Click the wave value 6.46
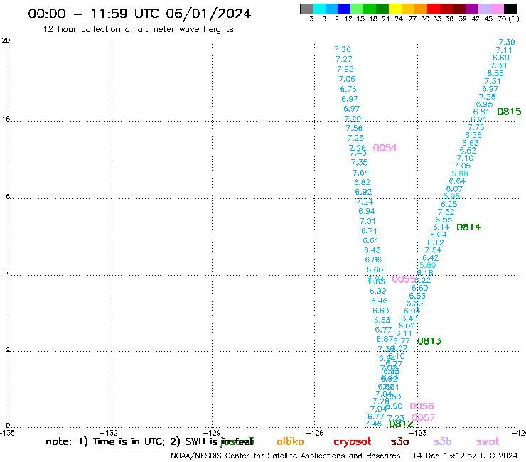This screenshot has height=462, width=526. [380, 301]
